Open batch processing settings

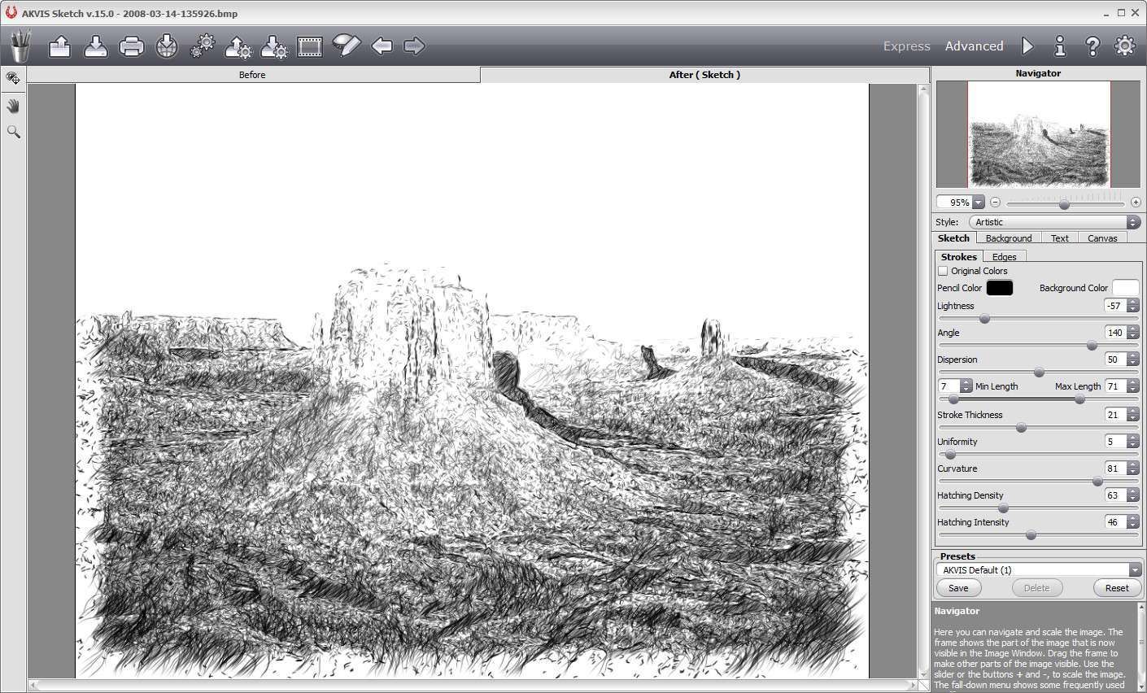coord(201,46)
